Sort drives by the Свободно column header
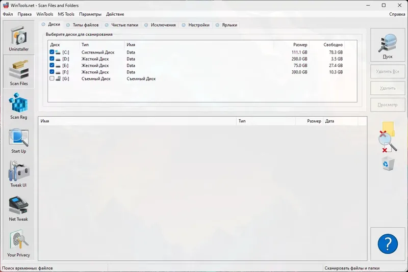Image resolution: width=408 pixels, height=272 pixels. tap(327, 45)
